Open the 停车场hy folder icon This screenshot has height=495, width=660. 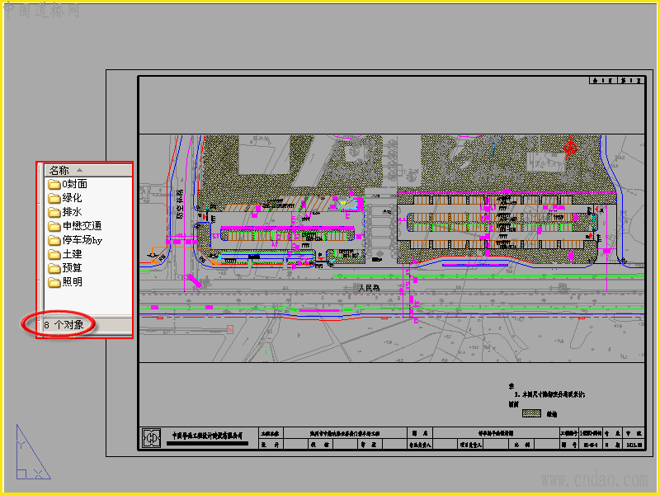54,240
